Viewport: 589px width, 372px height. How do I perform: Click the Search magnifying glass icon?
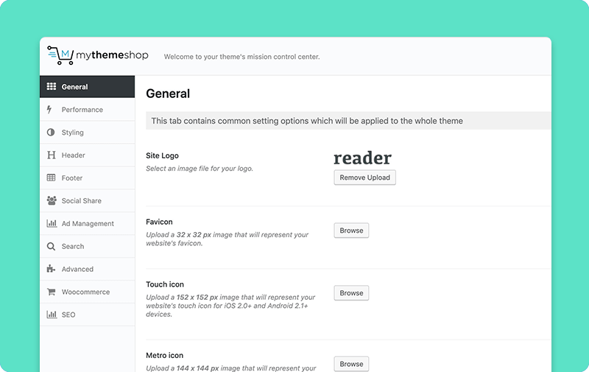51,247
